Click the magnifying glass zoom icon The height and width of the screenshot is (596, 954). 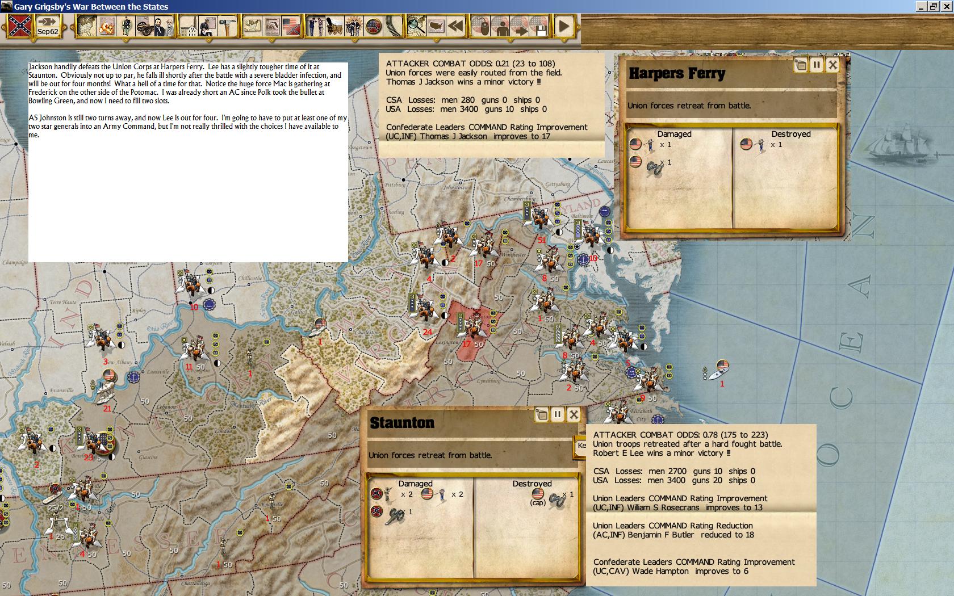[417, 26]
